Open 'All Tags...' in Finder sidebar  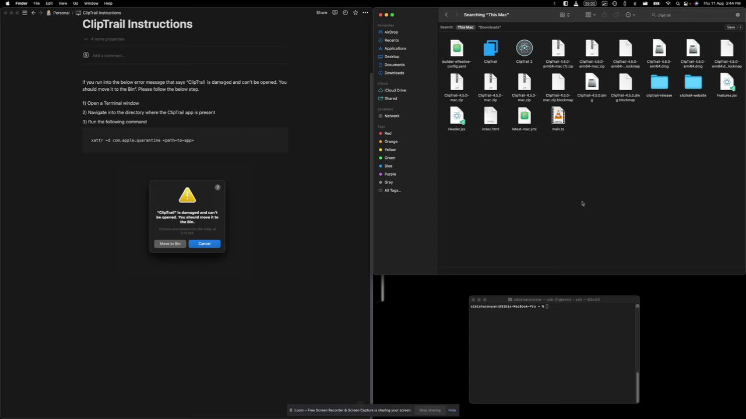pos(392,190)
